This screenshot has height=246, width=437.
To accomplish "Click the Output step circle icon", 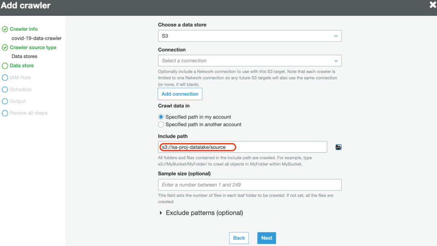I will click(x=5, y=101).
